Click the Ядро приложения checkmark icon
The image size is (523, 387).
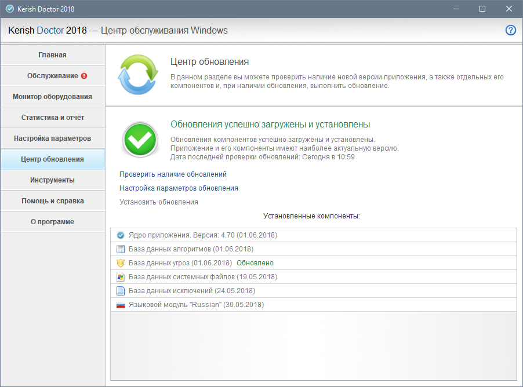coord(121,235)
